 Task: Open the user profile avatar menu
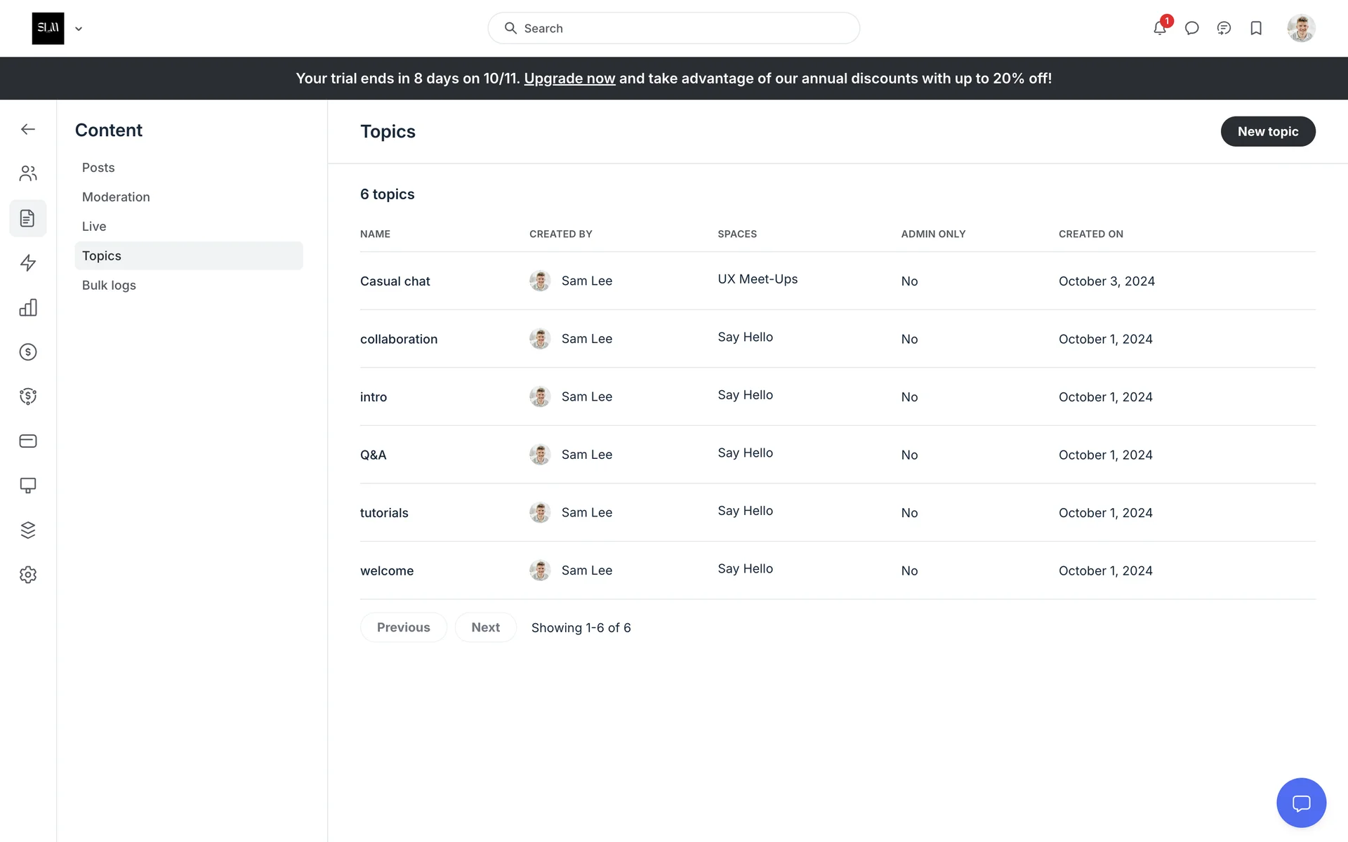pos(1300,28)
